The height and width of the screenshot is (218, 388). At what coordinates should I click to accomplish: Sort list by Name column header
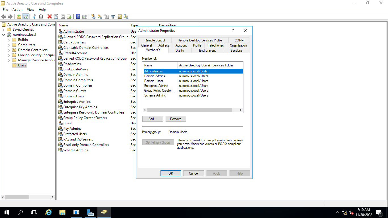93,25
